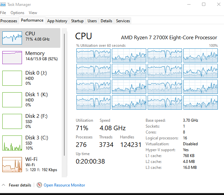This screenshot has height=195, width=224.
Task: Go to the Startup tab
Action: tap(77, 21)
